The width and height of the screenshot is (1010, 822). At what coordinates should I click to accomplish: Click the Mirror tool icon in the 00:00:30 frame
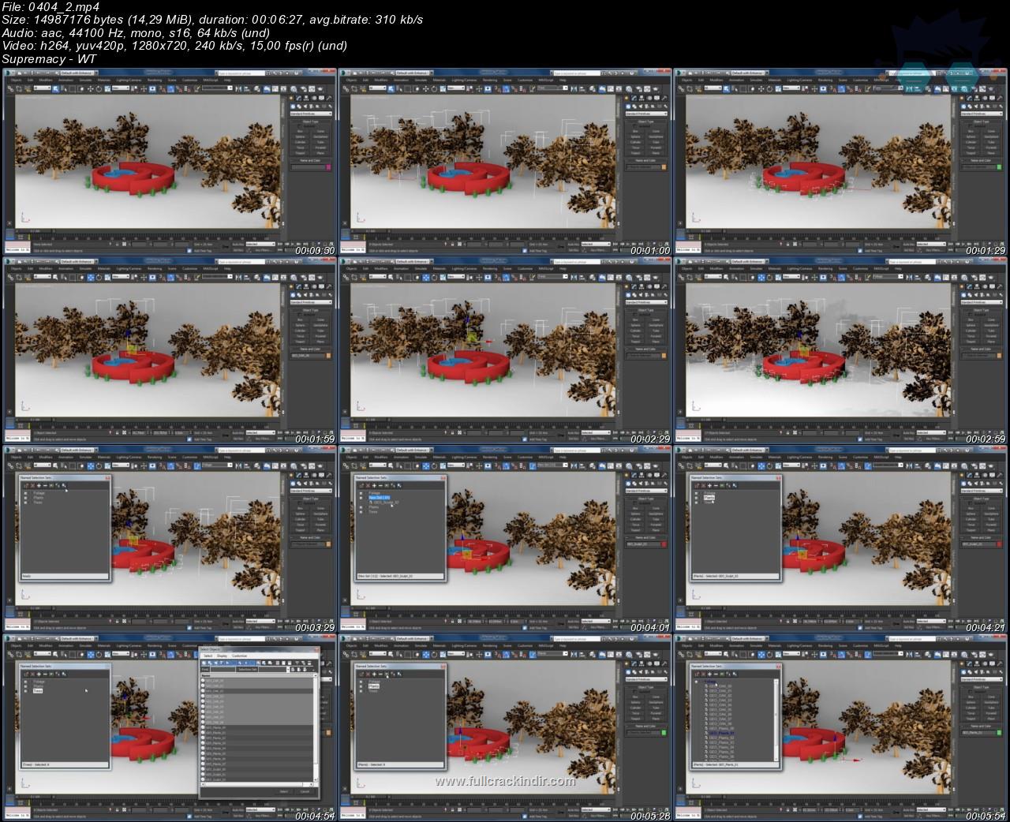238,88
